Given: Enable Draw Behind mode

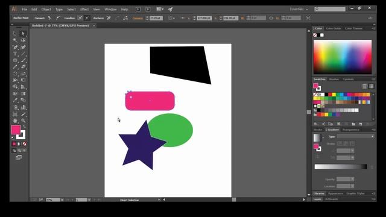Looking at the screenshot, I should click(x=19, y=151).
